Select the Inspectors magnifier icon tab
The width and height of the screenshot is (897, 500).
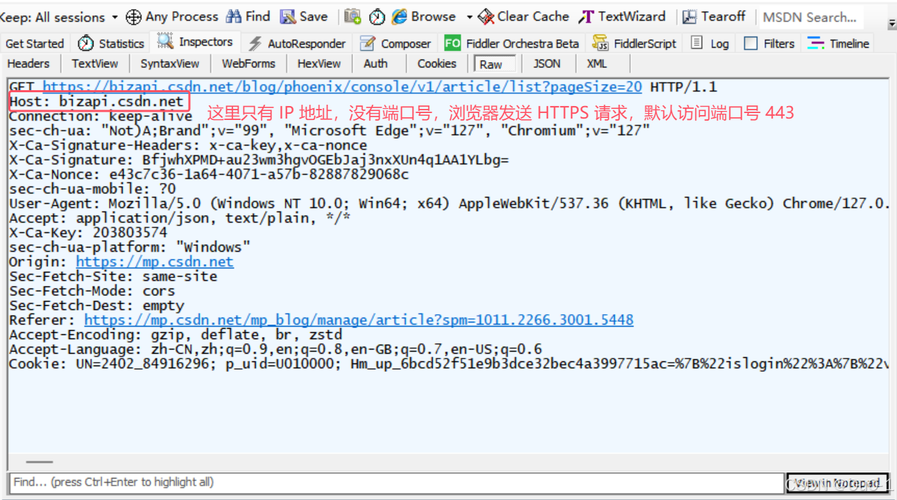[x=165, y=42]
